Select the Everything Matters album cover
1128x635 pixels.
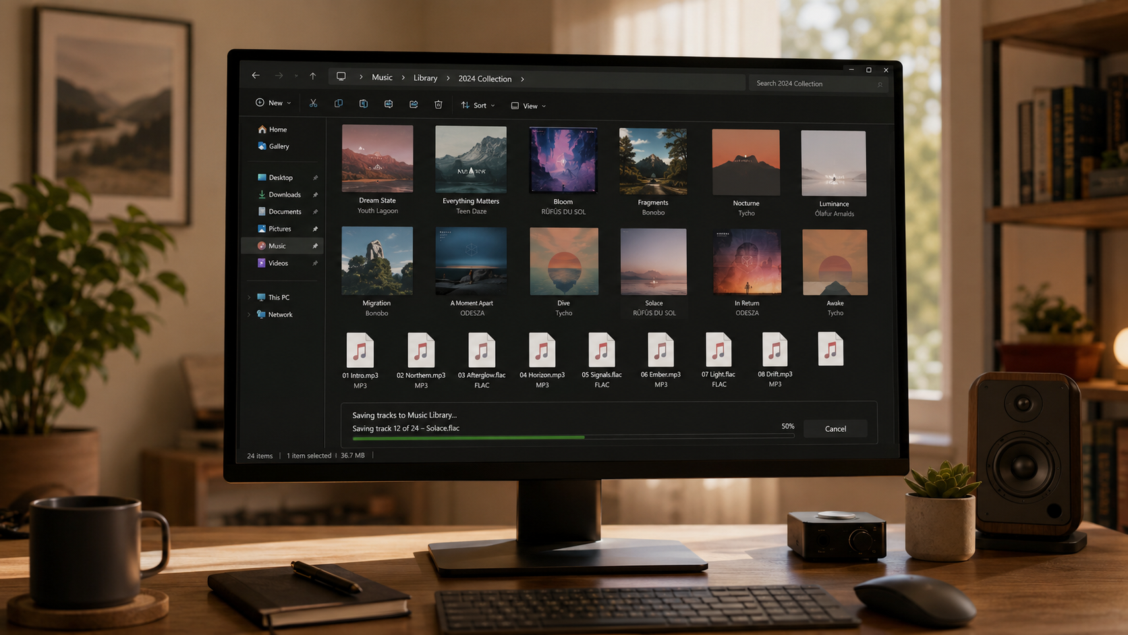[471, 160]
